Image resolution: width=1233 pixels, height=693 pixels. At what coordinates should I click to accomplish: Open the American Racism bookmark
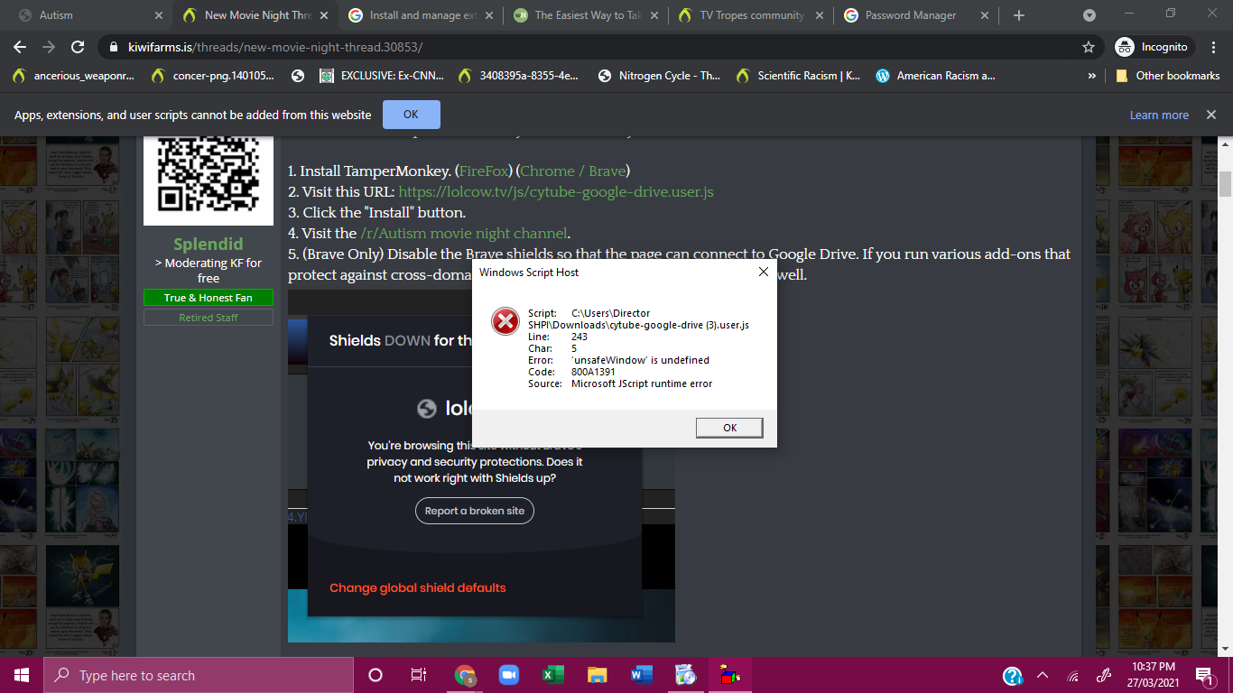point(936,76)
